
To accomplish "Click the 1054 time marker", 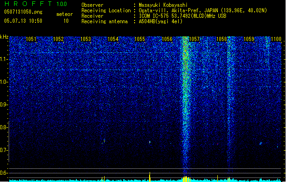I will [x=113, y=39].
